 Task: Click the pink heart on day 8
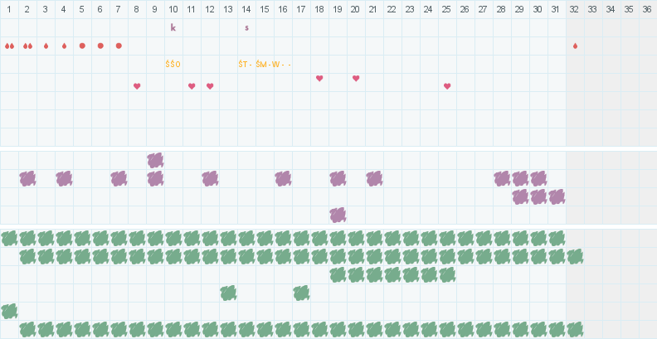[137, 86]
